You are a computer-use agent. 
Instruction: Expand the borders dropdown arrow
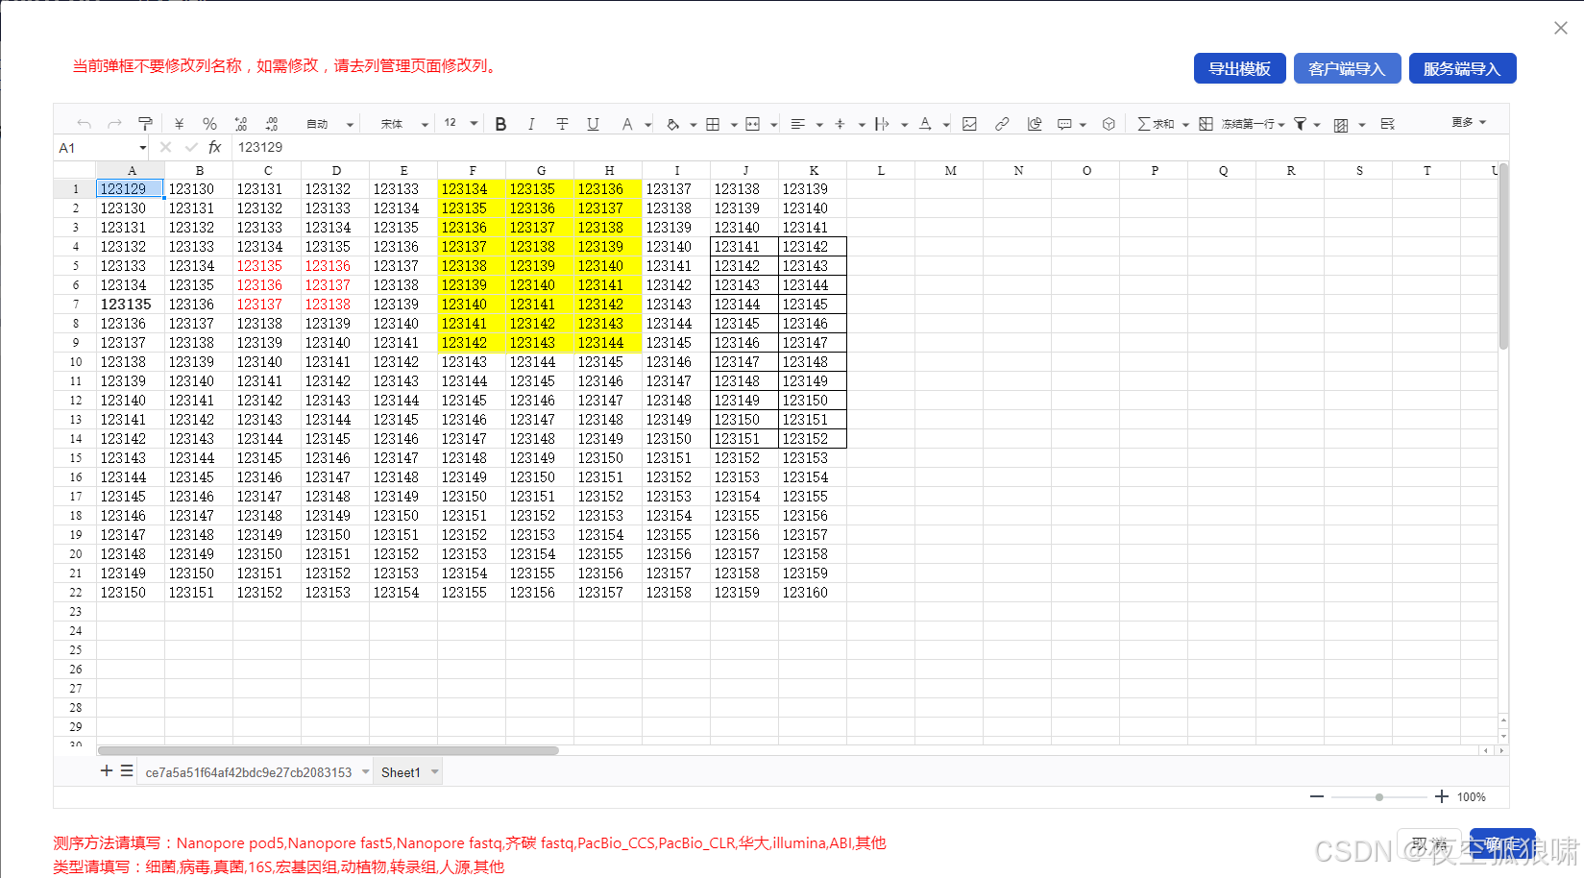tap(734, 125)
